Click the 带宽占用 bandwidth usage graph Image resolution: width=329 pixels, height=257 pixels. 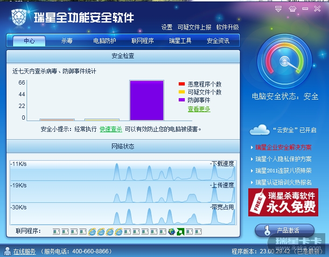tap(123, 214)
